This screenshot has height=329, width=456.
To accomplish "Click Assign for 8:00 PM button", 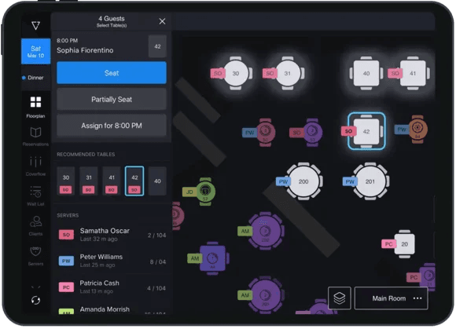I will tap(112, 126).
